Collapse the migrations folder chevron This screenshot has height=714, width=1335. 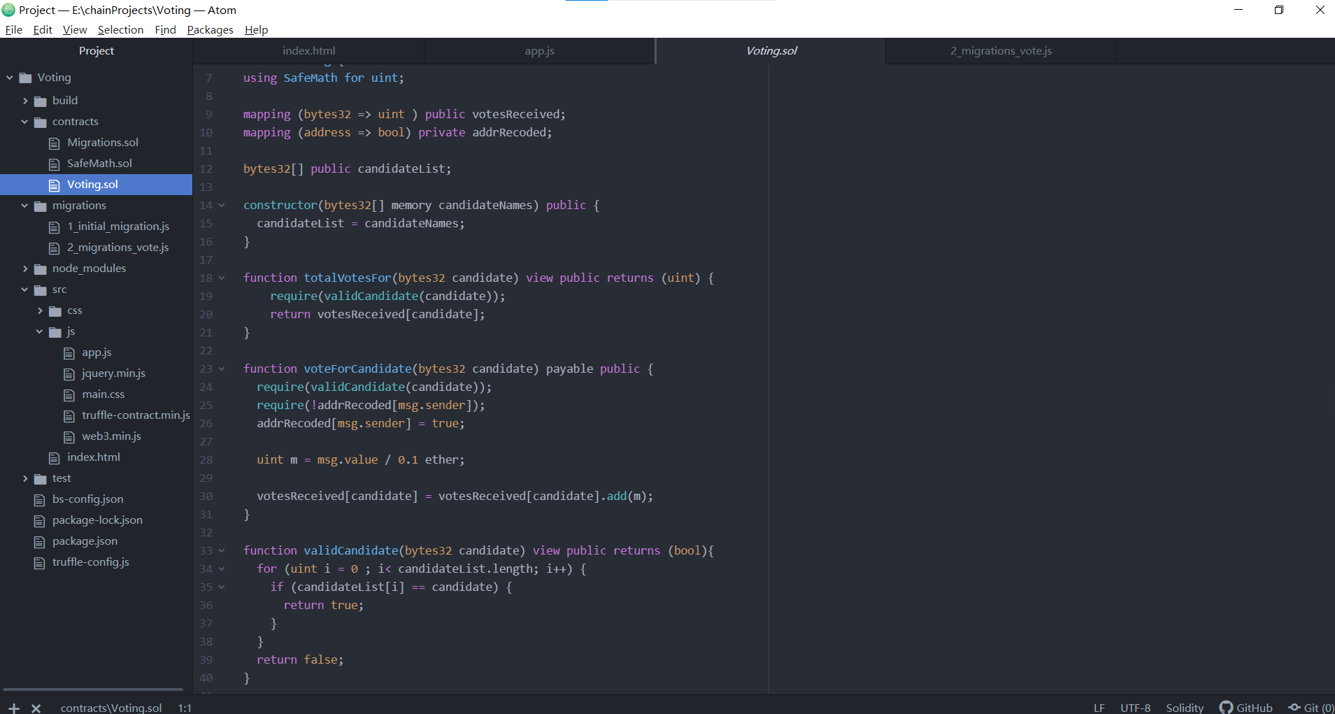click(x=25, y=206)
